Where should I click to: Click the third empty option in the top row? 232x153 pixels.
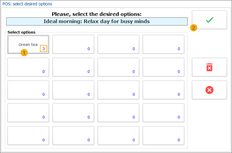coord(118,44)
